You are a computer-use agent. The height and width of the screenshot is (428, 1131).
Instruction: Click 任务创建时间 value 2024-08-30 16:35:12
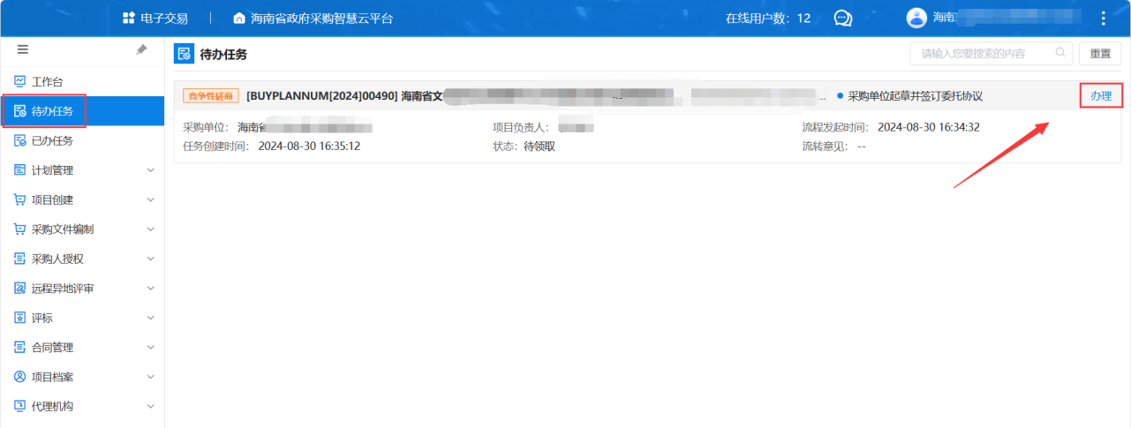309,146
